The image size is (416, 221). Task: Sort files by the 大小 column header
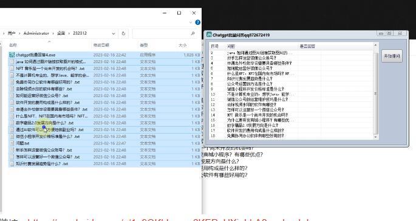[183, 45]
